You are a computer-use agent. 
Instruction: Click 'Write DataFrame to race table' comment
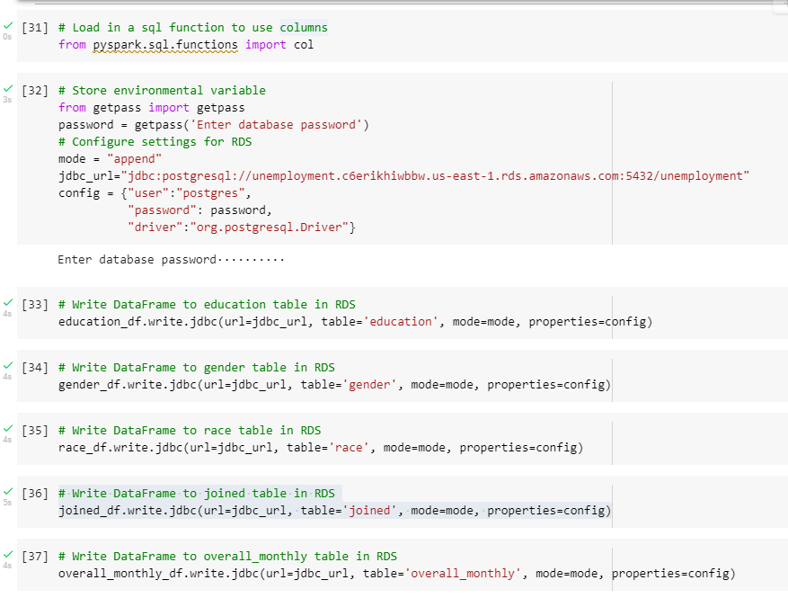tap(190, 431)
